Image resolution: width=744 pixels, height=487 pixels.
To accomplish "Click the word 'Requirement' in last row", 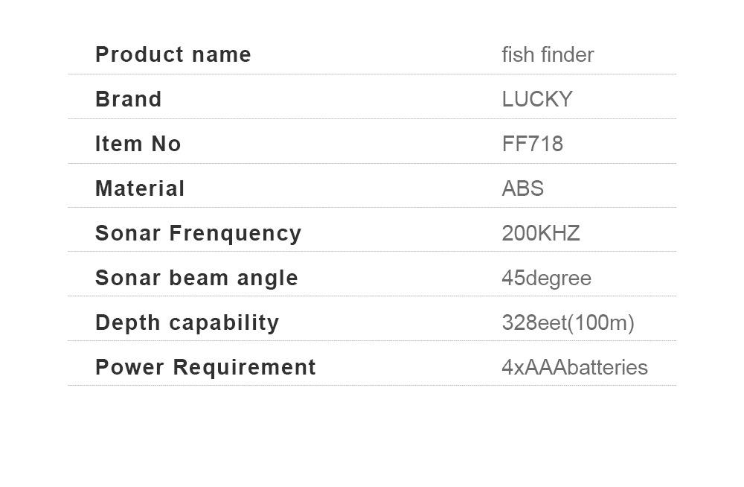I will [244, 367].
